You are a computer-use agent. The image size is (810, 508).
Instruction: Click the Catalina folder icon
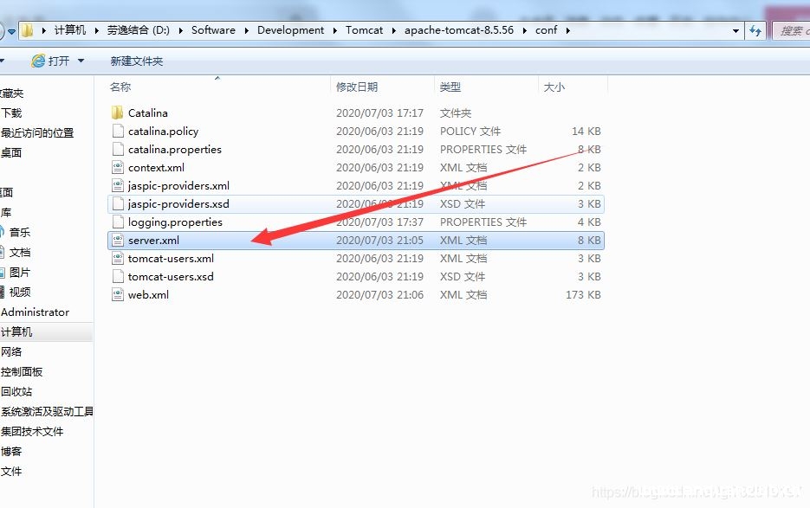click(x=117, y=113)
